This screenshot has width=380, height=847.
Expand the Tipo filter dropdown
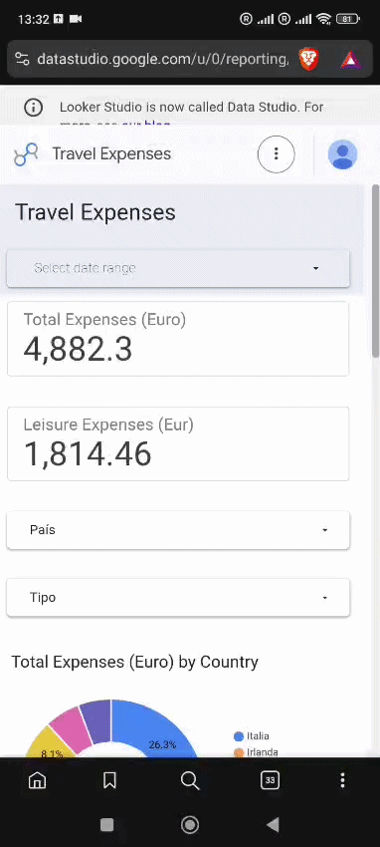pos(178,598)
